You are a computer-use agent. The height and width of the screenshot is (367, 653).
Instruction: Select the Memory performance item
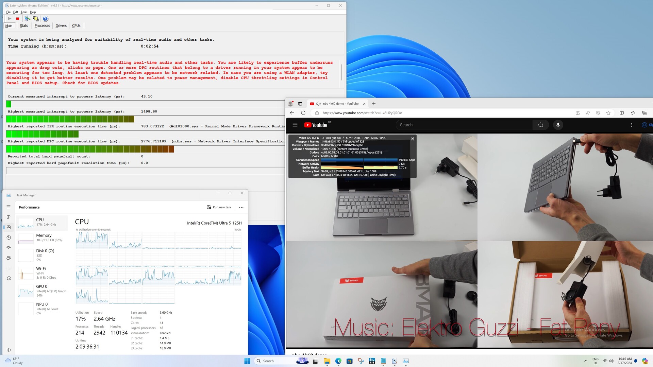42,238
